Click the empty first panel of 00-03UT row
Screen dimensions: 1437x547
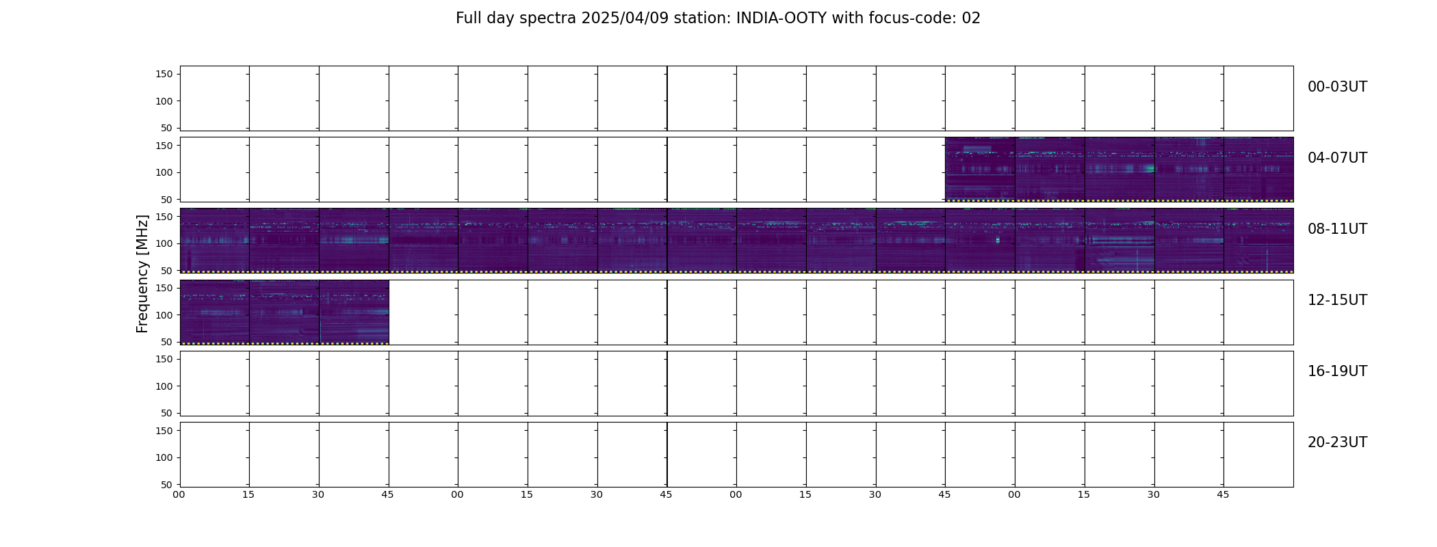tap(214, 98)
